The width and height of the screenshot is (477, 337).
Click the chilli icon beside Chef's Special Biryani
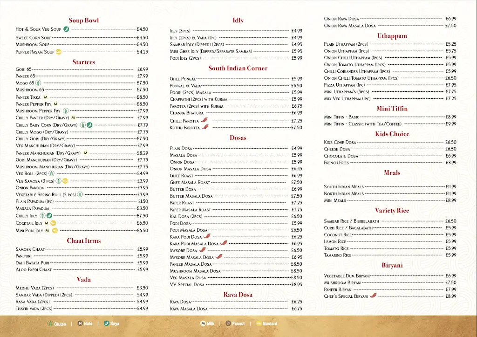(373, 296)
